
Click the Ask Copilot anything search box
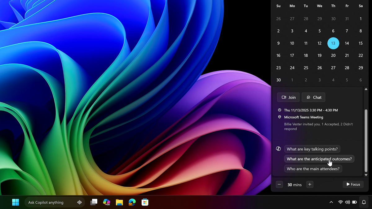tap(50, 202)
